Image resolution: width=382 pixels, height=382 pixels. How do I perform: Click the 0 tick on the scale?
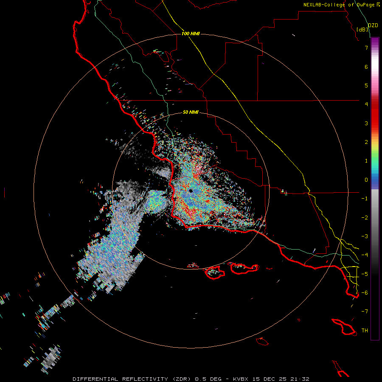pyautogui.click(x=366, y=180)
